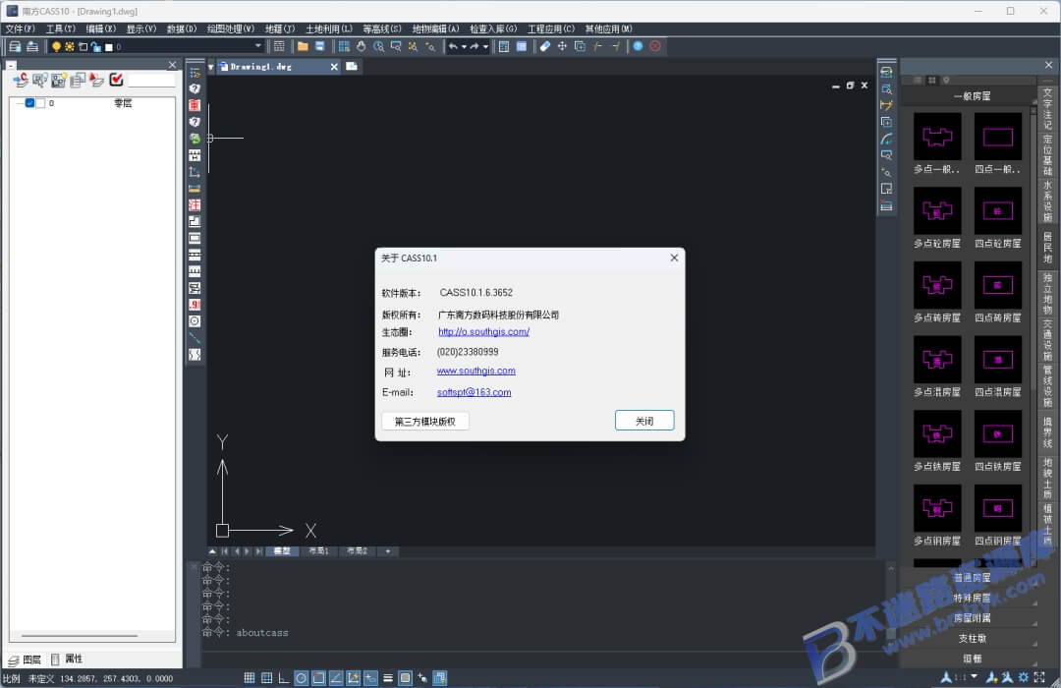
Task: Open the layer dropdown in the toolbar
Action: [257, 46]
